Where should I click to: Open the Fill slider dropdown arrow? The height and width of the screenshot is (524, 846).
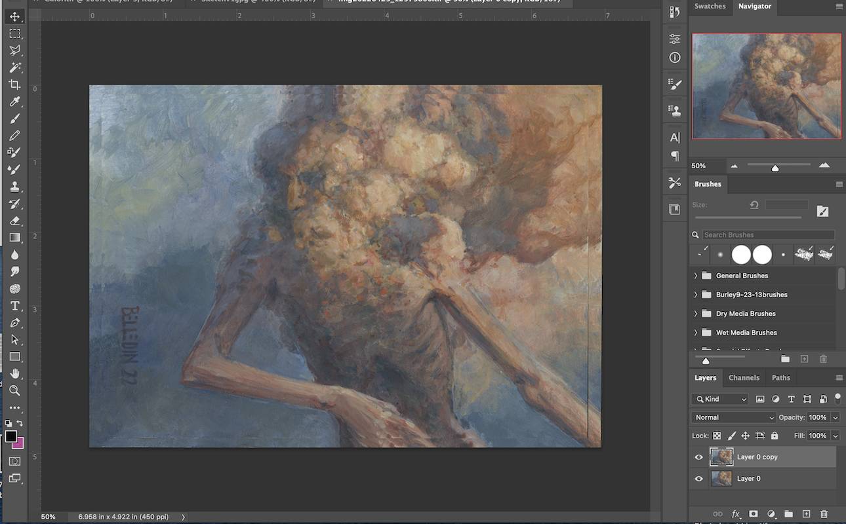(x=835, y=436)
